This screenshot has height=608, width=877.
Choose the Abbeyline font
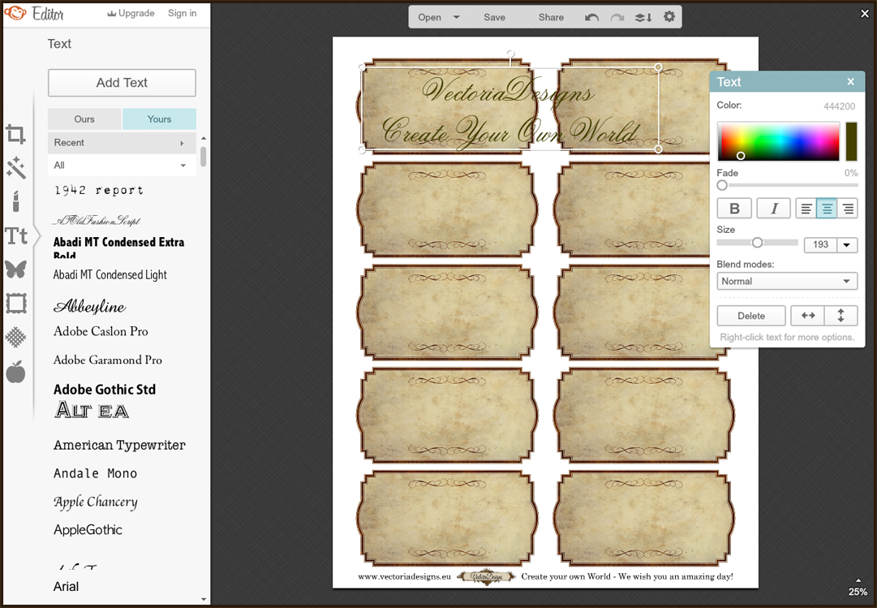click(89, 306)
